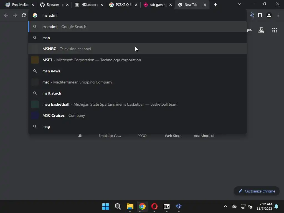Choose the MSNBC Television channel suggestion
The height and width of the screenshot is (213, 284).
[138, 49]
